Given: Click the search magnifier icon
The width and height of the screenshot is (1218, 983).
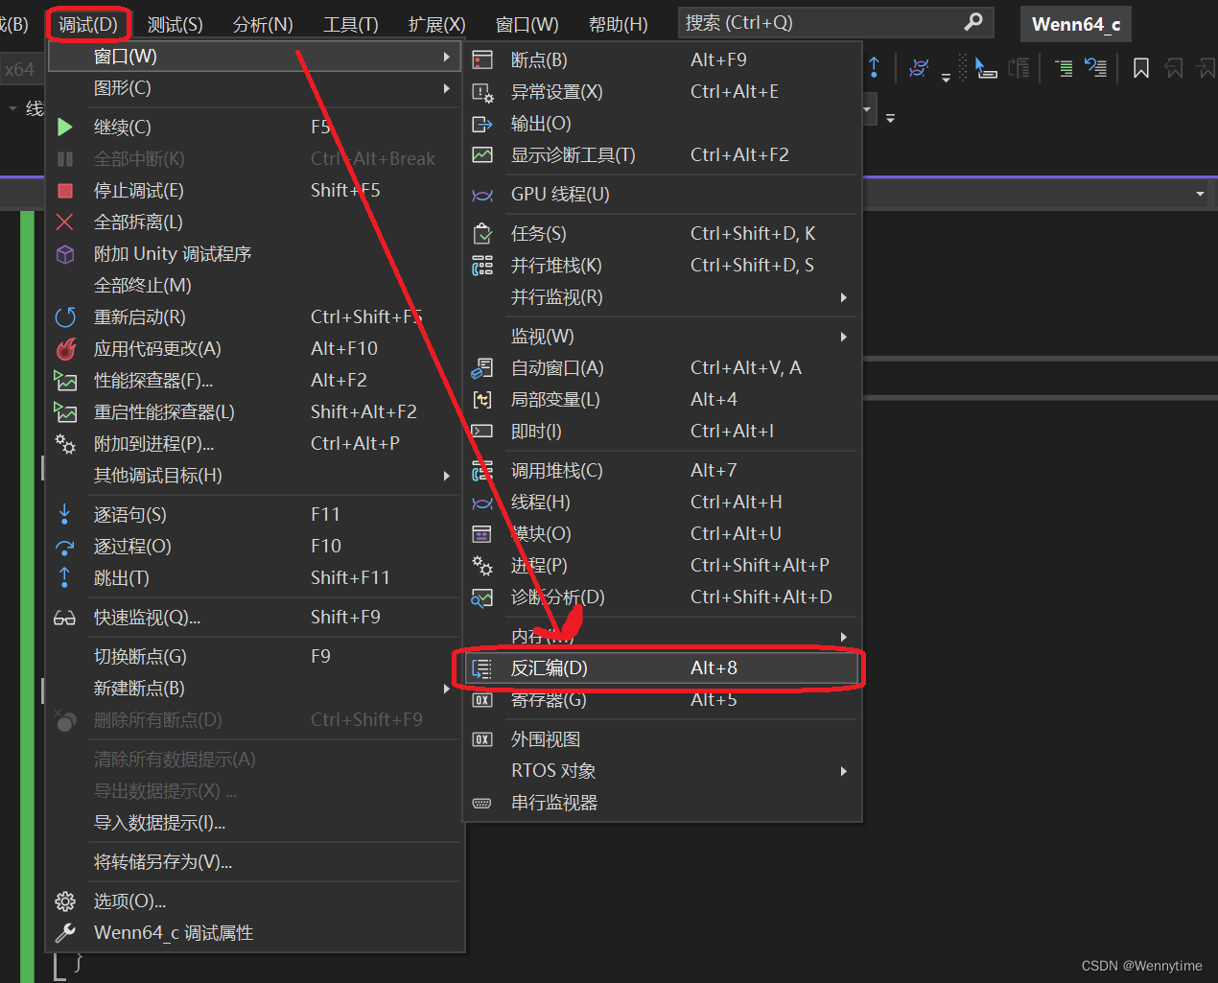Looking at the screenshot, I should pyautogui.click(x=973, y=21).
